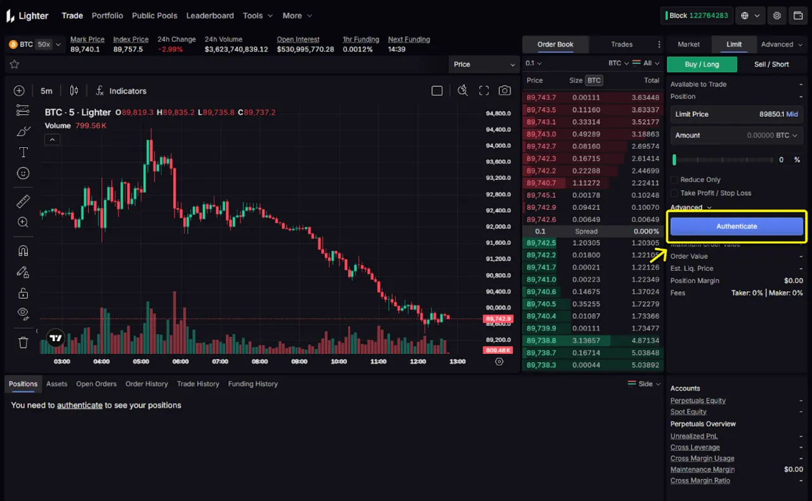This screenshot has width=812, height=501.
Task: Click the star favorite icon
Action: pos(15,64)
